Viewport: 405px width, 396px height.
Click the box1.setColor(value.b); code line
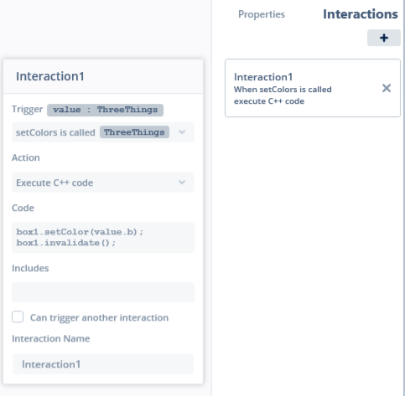80,232
